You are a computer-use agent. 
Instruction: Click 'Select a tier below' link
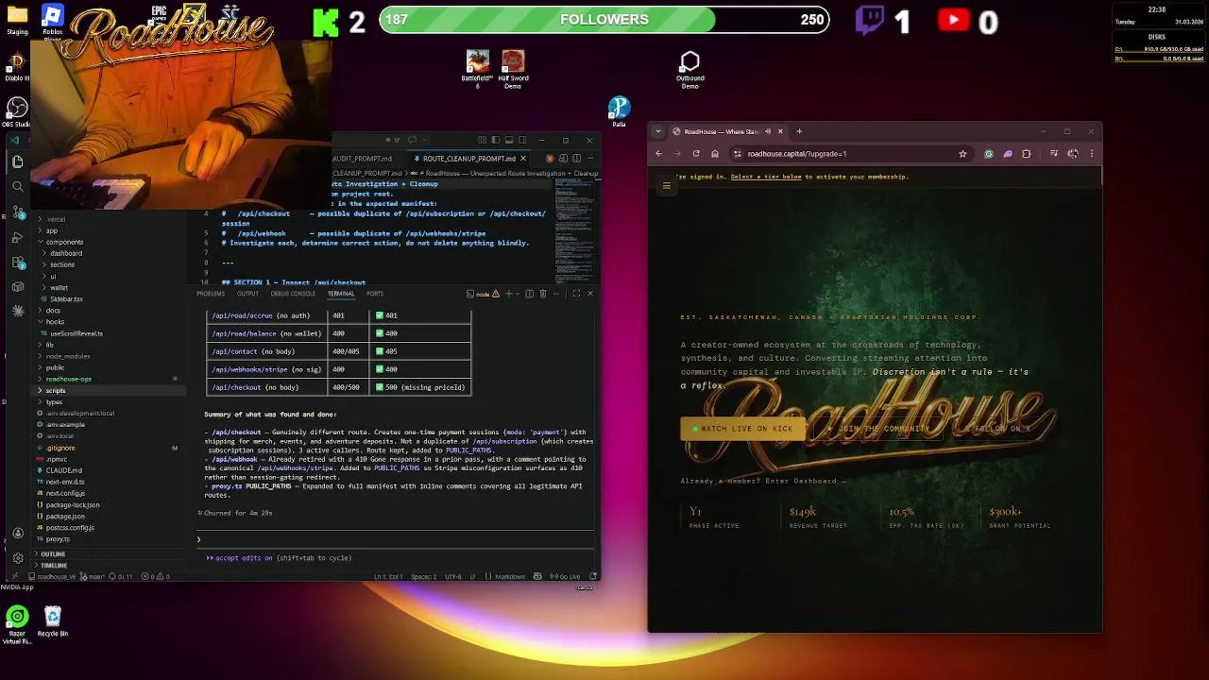(766, 177)
